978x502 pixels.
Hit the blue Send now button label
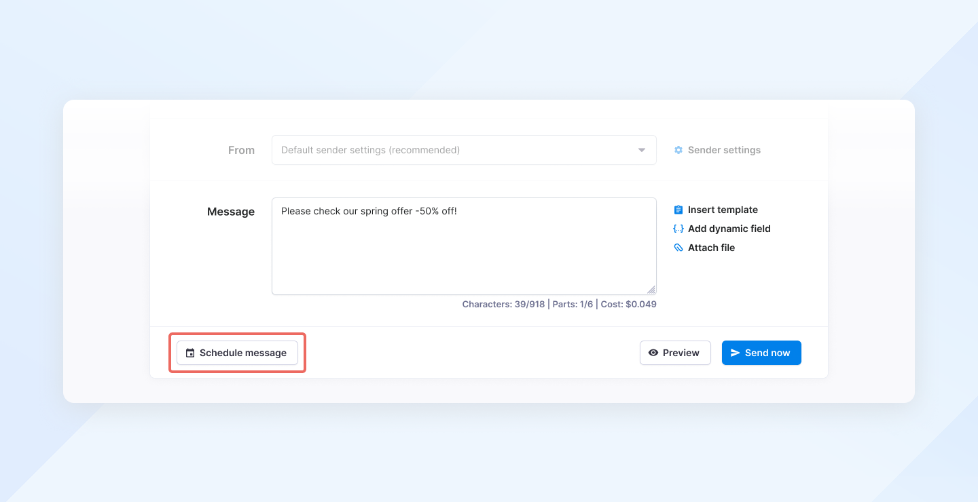point(767,353)
